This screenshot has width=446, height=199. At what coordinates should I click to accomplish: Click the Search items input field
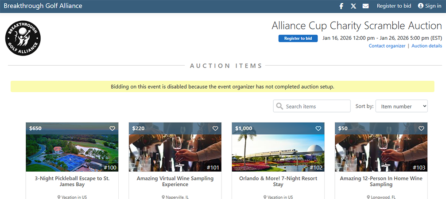click(x=316, y=106)
